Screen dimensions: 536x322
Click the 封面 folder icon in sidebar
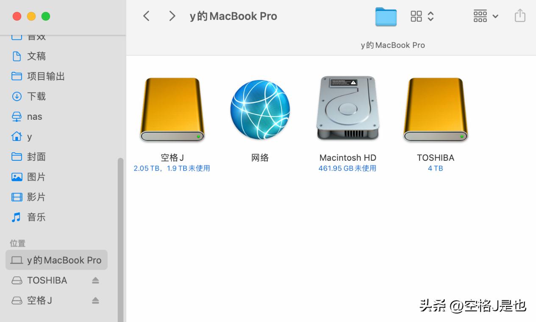17,157
